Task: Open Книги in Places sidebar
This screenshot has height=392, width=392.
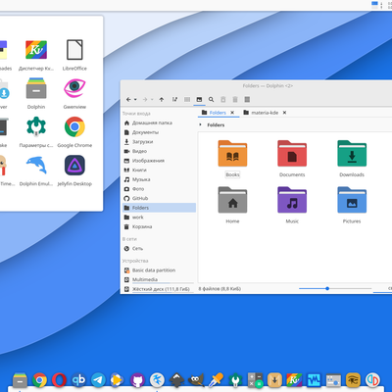Action: [x=159, y=171]
